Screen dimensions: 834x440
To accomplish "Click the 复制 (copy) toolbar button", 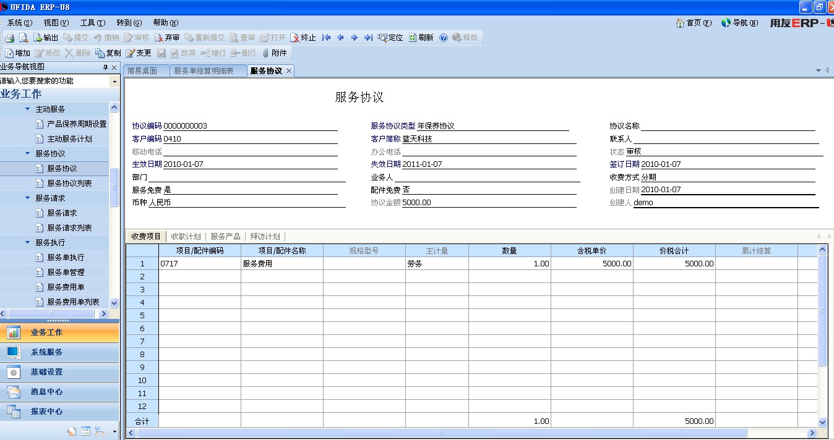I will pyautogui.click(x=108, y=53).
